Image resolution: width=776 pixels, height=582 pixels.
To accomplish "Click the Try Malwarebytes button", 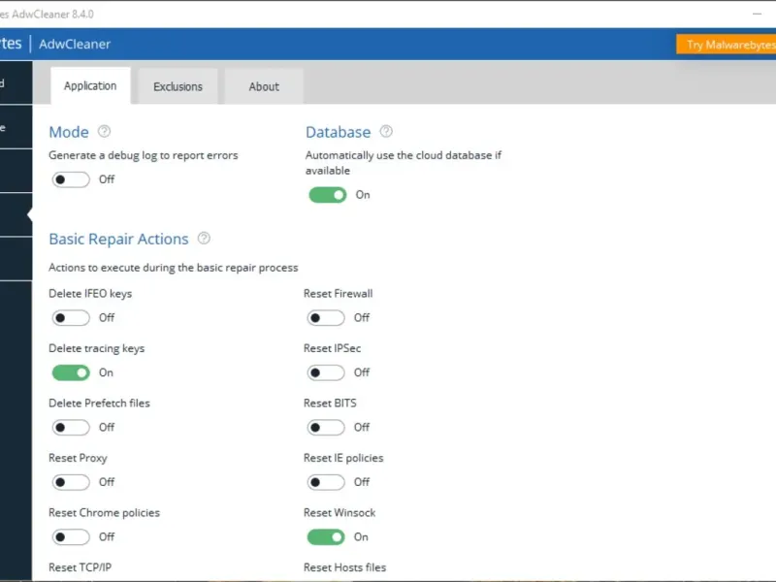I will tap(726, 45).
